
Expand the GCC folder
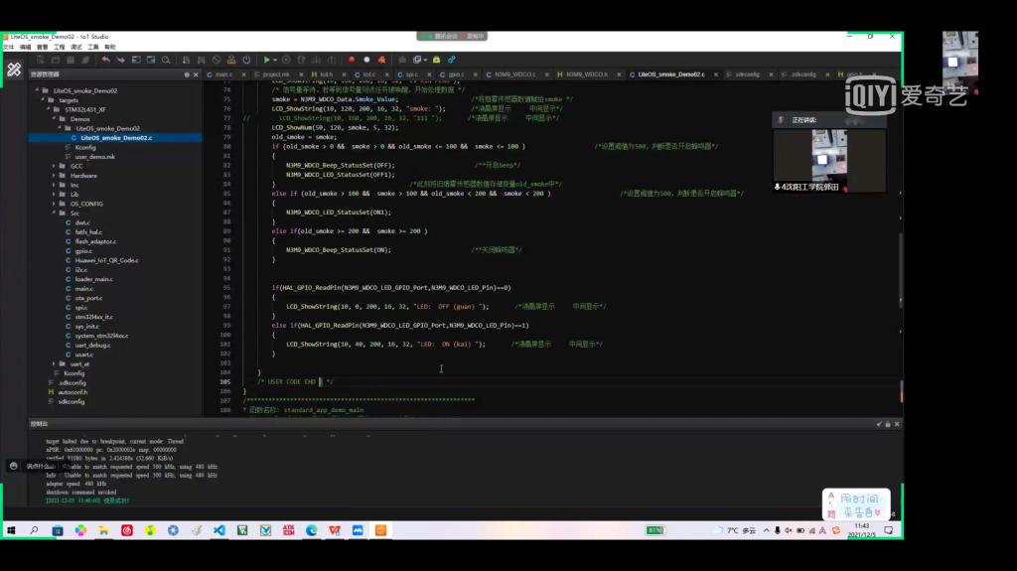pyautogui.click(x=55, y=166)
